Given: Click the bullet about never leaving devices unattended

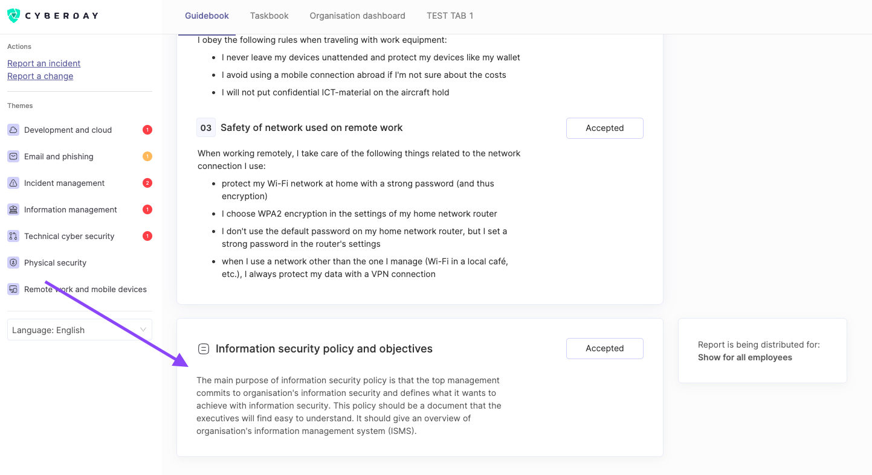Looking at the screenshot, I should click(x=371, y=57).
